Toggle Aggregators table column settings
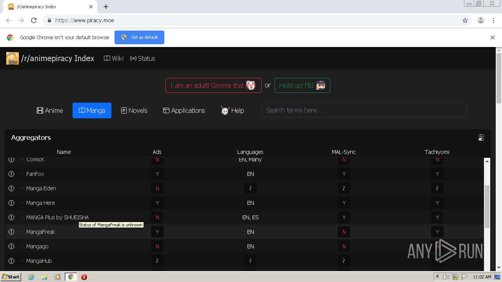This screenshot has width=502, height=282. [481, 137]
